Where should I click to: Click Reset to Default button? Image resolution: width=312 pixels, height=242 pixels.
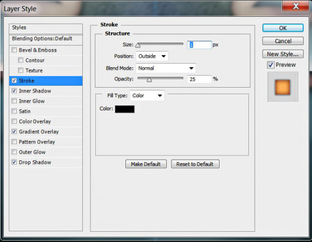pyautogui.click(x=195, y=164)
